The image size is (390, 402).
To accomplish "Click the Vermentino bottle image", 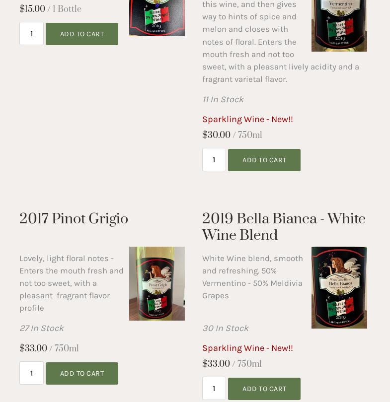I will pos(339,25).
